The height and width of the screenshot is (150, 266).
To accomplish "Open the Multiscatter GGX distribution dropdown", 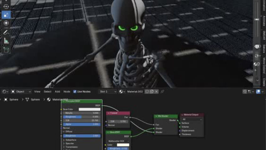I will coord(118,141).
